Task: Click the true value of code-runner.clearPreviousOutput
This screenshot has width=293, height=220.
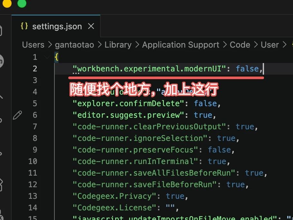Action: point(245,127)
